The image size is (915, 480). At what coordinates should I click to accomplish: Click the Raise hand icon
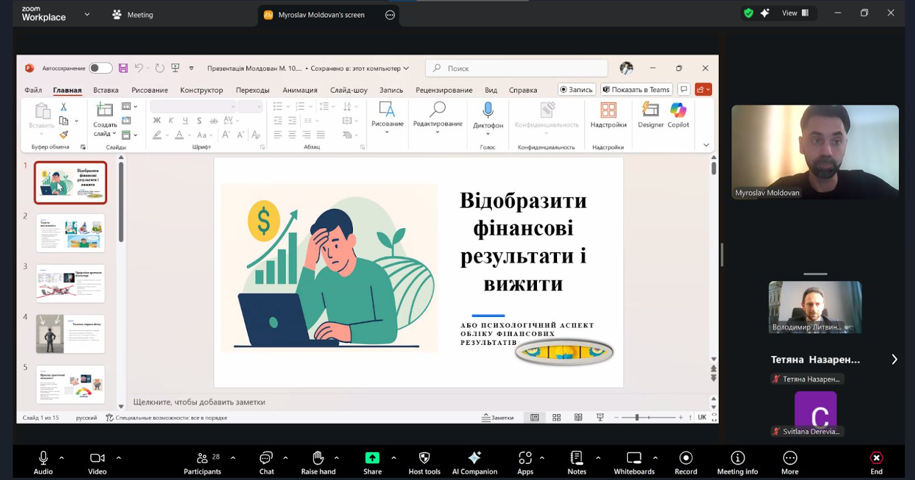[319, 458]
